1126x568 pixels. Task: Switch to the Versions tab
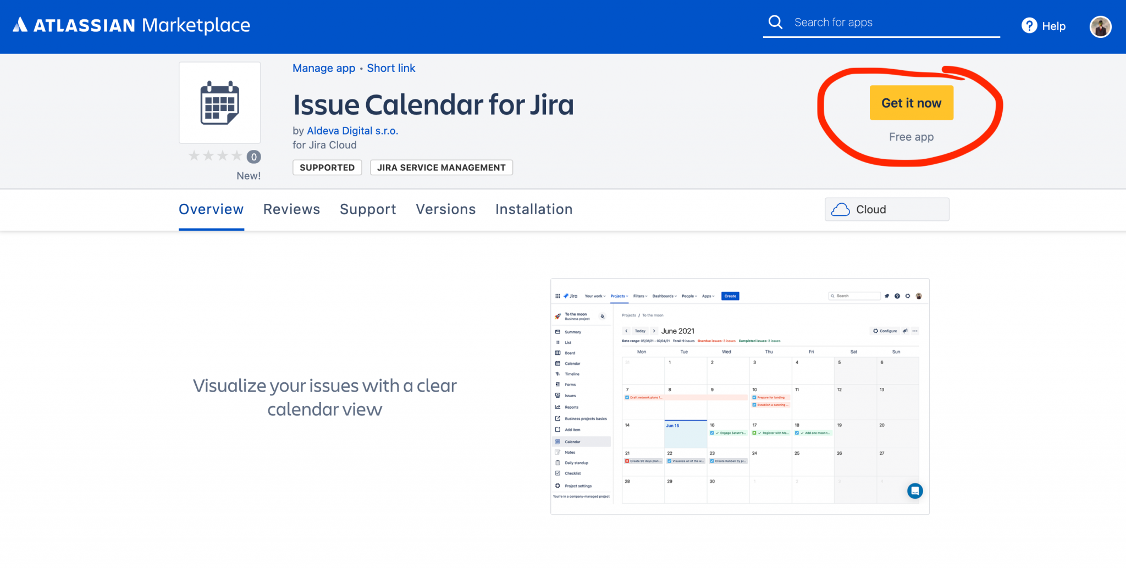pos(446,209)
